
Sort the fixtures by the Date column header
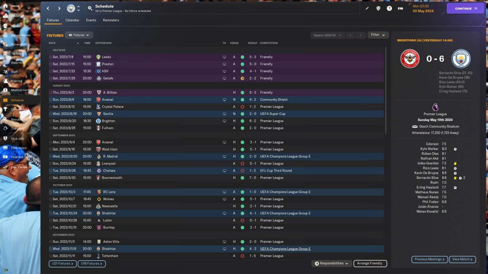tap(52, 43)
